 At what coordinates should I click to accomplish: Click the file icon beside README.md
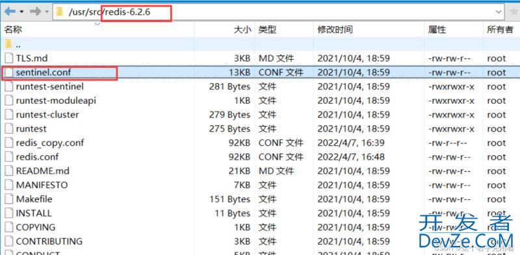(9, 171)
